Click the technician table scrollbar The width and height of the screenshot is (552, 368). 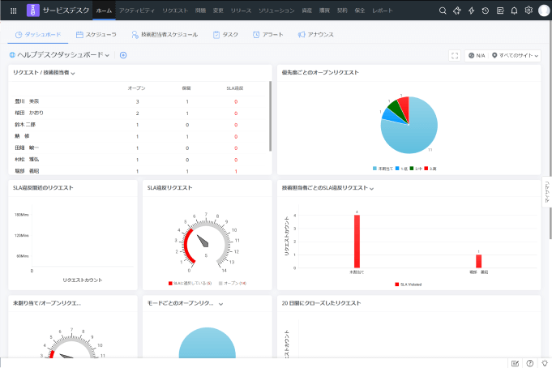coord(270,116)
